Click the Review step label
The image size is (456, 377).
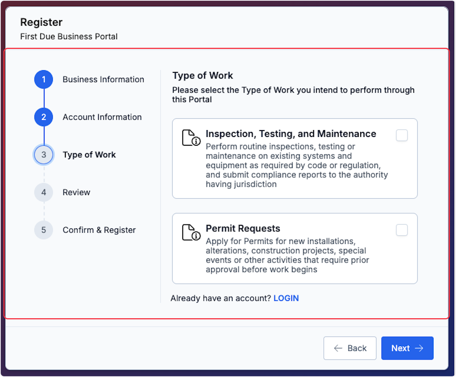(76, 192)
